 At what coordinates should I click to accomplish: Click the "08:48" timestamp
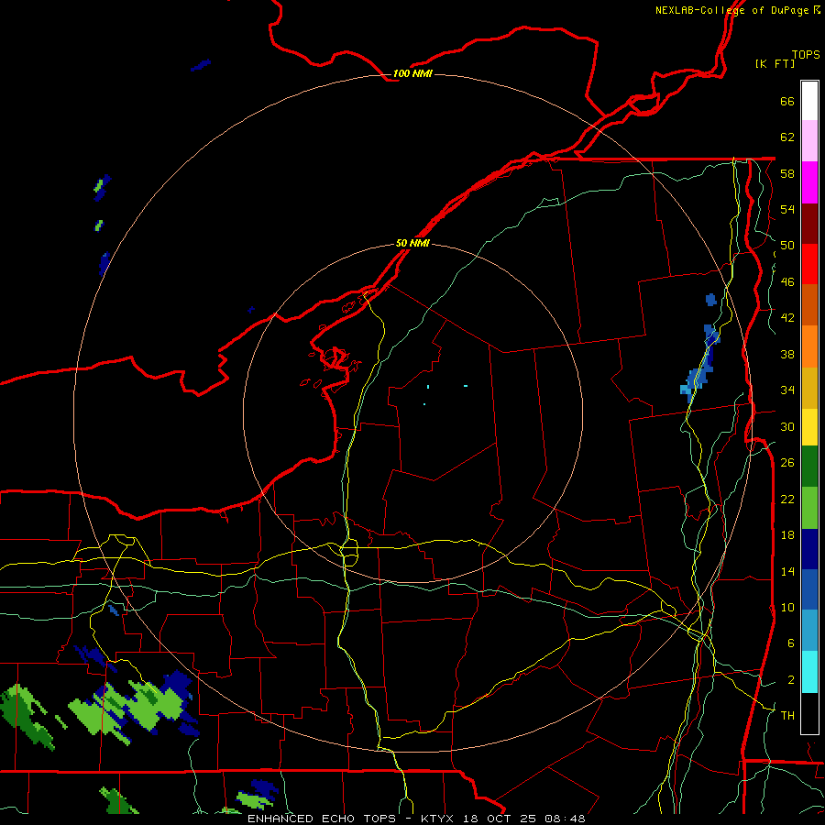pyautogui.click(x=566, y=819)
